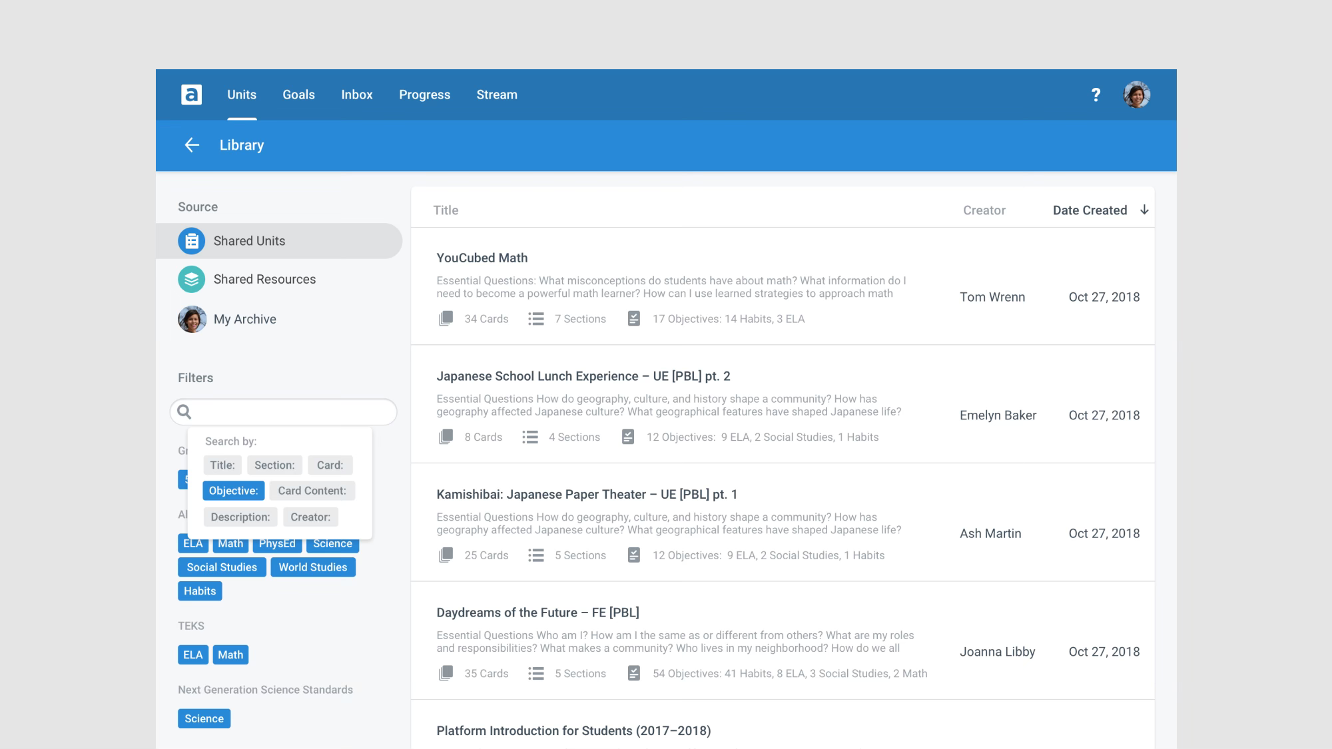Click the magnifier icon in the filter search box
Screen dimensions: 1332x749
pos(184,412)
